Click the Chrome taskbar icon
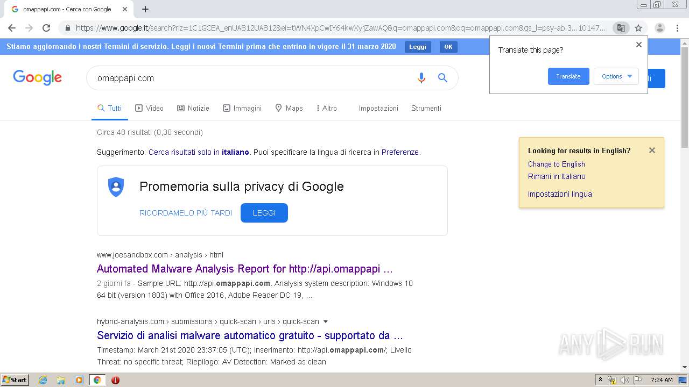This screenshot has height=387, width=689. pyautogui.click(x=97, y=380)
